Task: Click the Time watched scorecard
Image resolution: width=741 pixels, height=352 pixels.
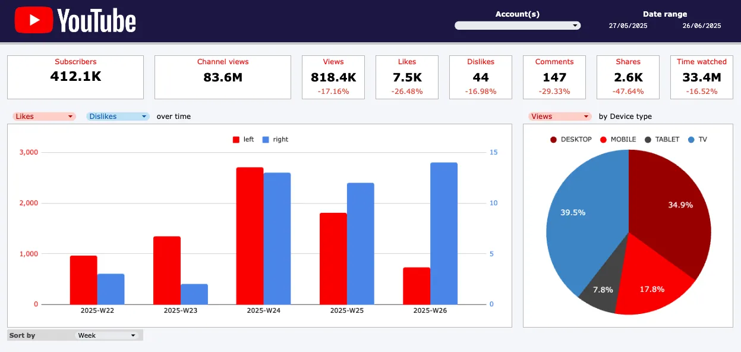Action: [701, 77]
